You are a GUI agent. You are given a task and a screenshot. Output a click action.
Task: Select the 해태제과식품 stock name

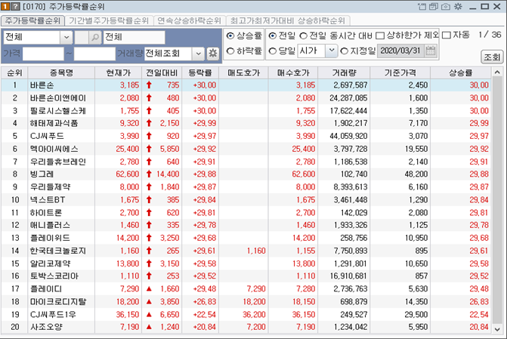pos(54,123)
